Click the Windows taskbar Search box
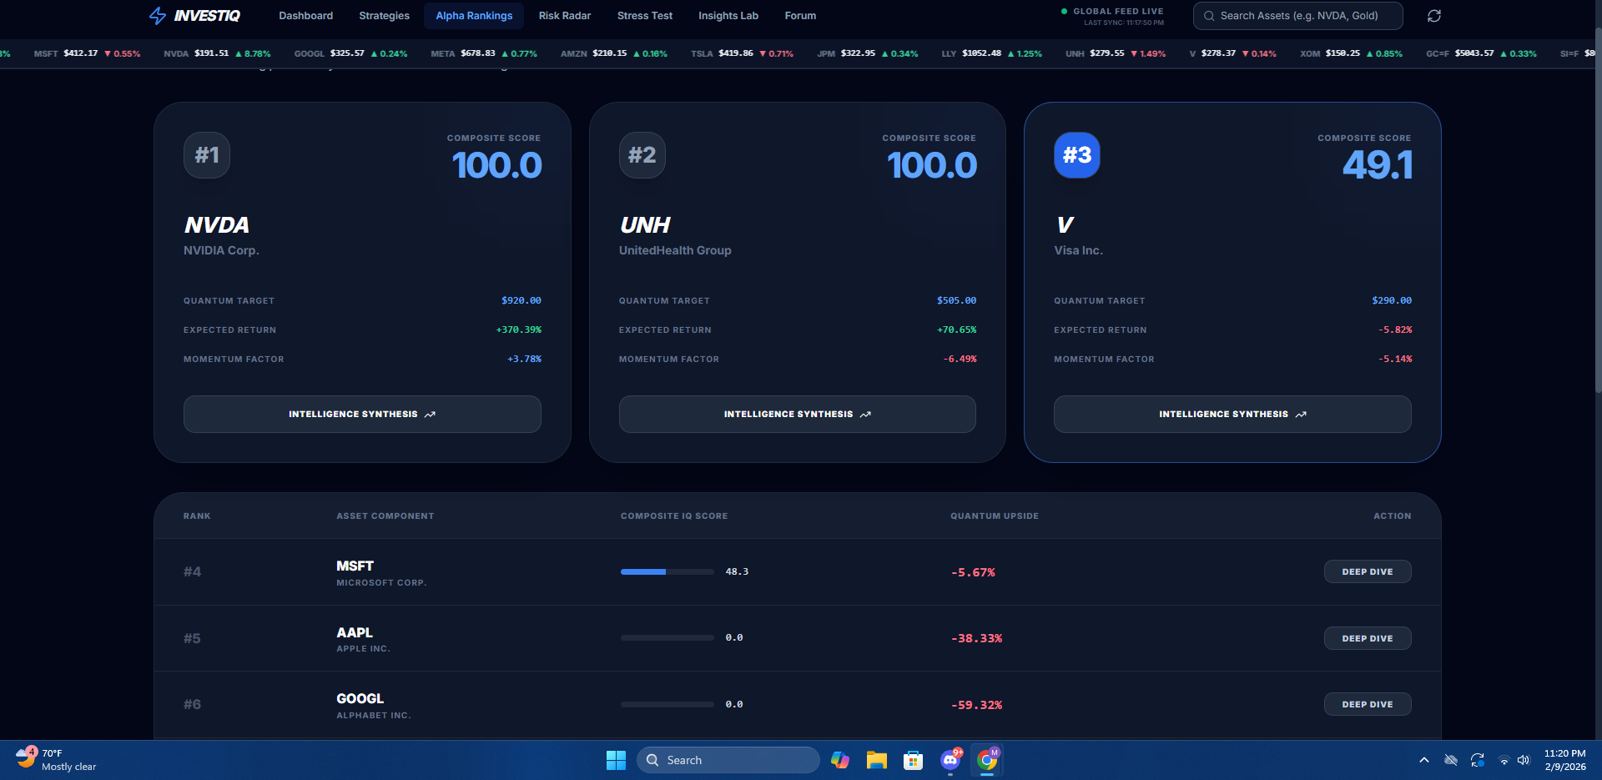The height and width of the screenshot is (780, 1602). 728,760
